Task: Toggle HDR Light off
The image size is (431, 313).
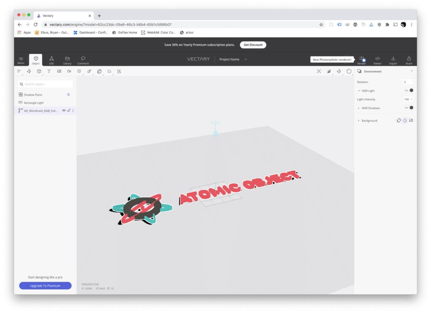Action: (x=409, y=90)
